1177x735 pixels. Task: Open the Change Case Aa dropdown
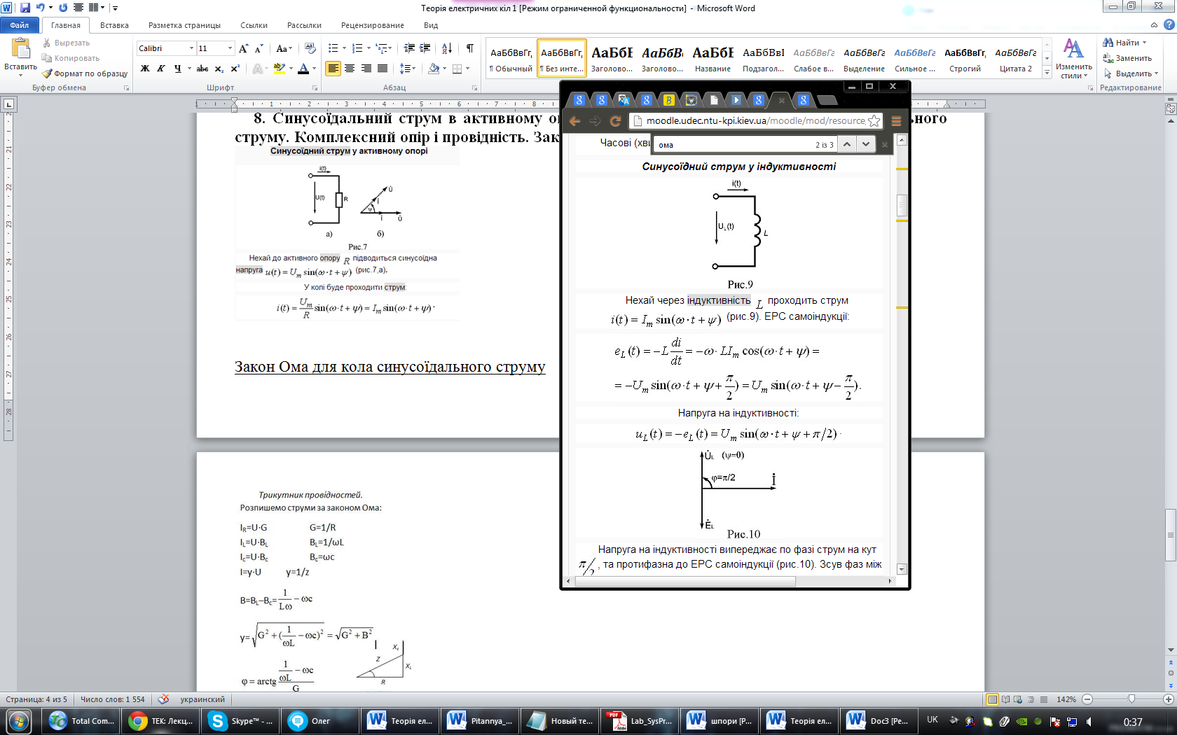point(284,48)
